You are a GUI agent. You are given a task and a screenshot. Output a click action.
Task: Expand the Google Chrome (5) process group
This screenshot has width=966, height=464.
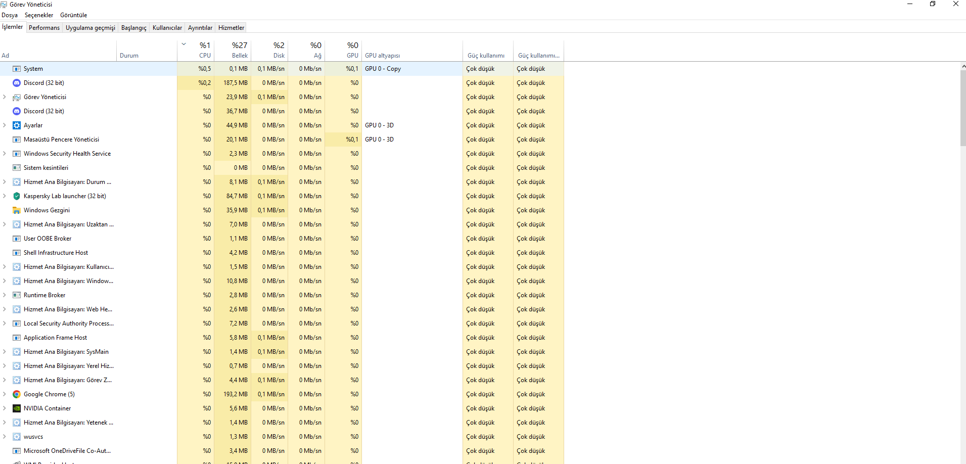point(5,394)
